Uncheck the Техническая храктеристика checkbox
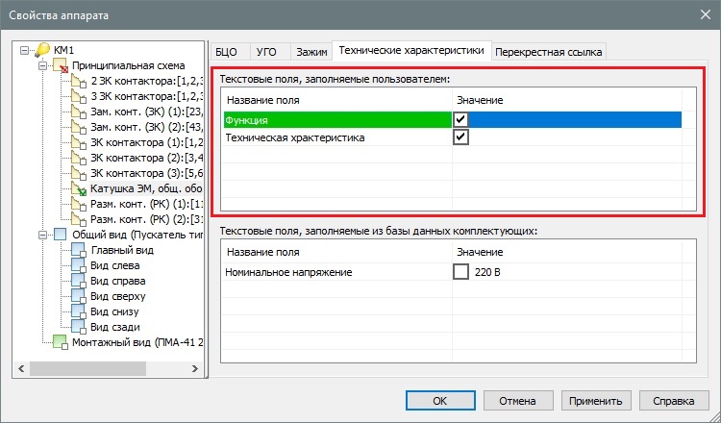The height and width of the screenshot is (423, 721). click(461, 138)
